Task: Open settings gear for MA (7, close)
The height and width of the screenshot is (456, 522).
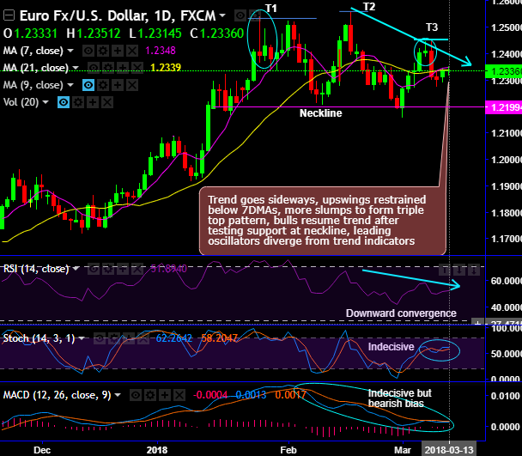Action: click(x=103, y=51)
